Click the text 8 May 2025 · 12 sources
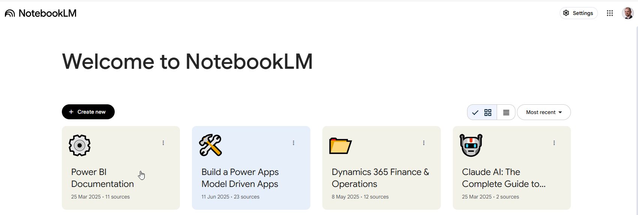The width and height of the screenshot is (638, 215). click(x=360, y=197)
